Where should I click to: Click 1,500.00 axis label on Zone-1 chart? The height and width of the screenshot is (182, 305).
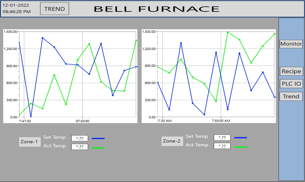click(x=10, y=31)
